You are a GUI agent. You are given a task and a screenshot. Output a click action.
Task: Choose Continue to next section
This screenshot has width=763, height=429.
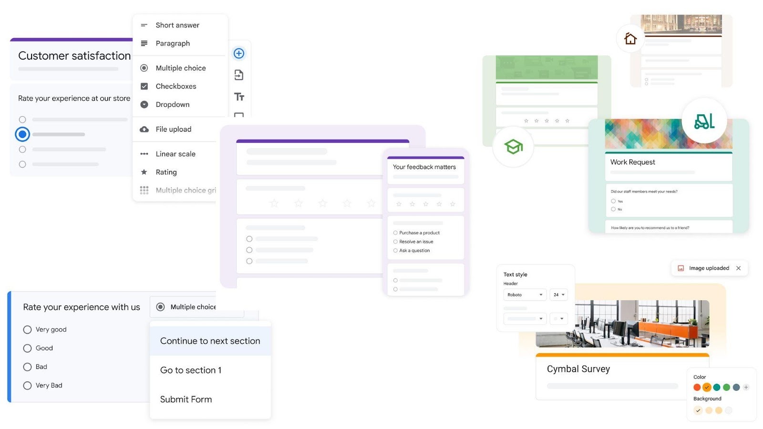210,340
